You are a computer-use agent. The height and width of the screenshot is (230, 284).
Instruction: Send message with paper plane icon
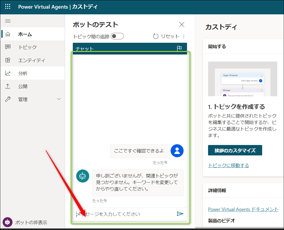(180, 214)
